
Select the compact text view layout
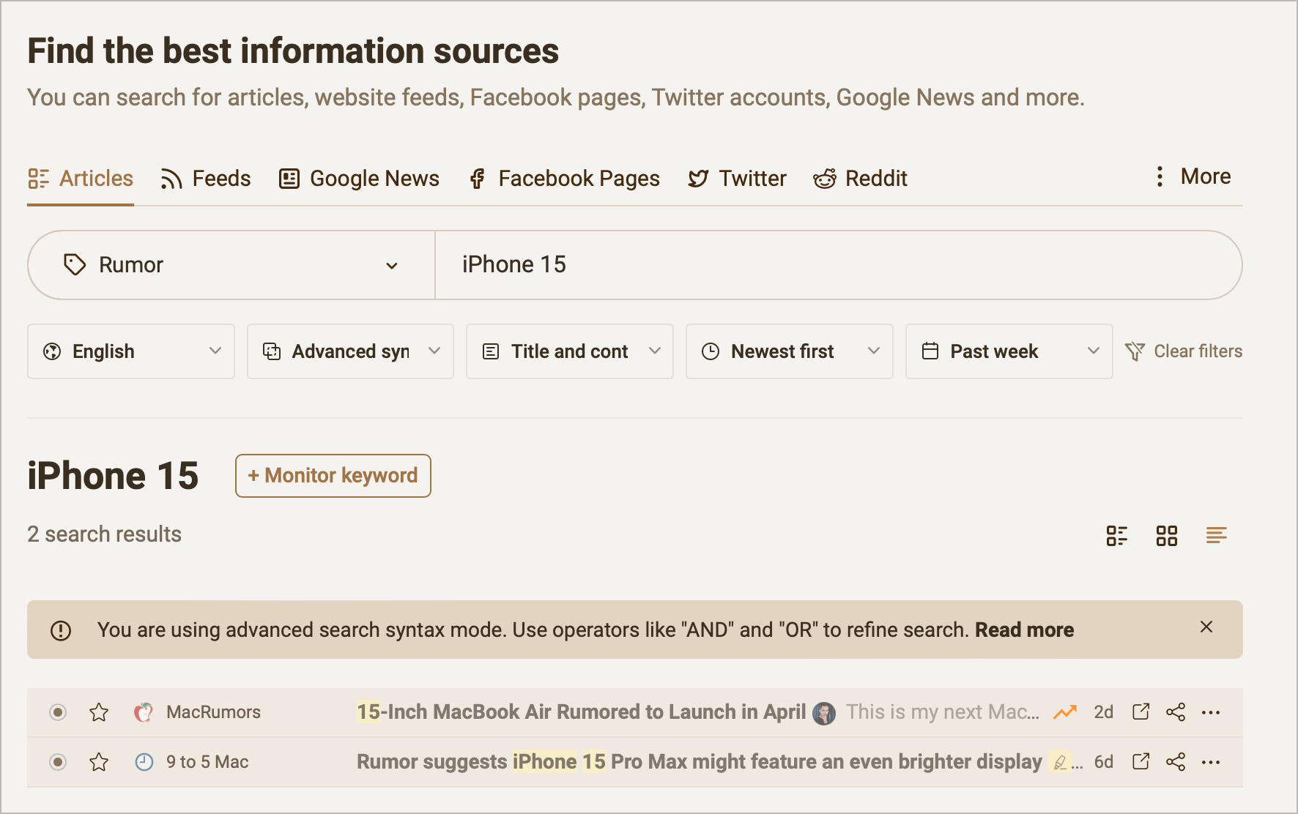(x=1216, y=535)
